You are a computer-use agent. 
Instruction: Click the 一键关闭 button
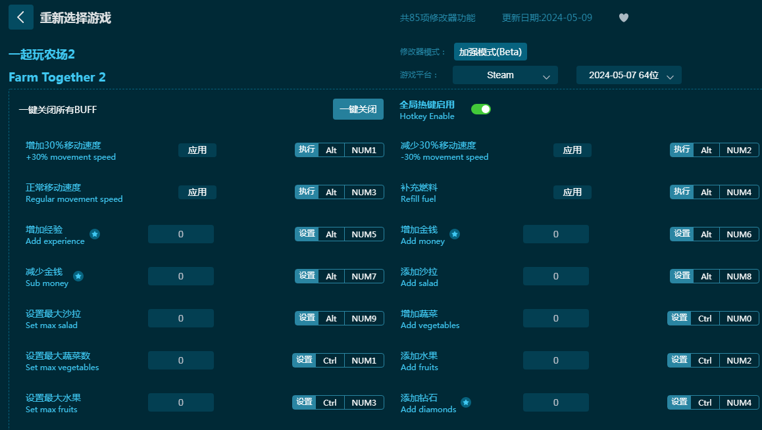[358, 109]
